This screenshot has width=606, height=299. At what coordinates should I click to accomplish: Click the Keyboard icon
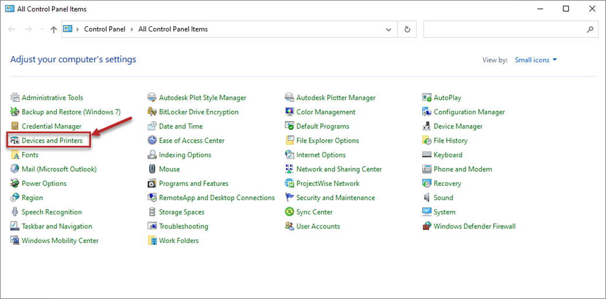click(427, 155)
